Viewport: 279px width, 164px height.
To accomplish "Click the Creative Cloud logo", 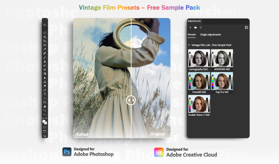I will tap(159, 152).
